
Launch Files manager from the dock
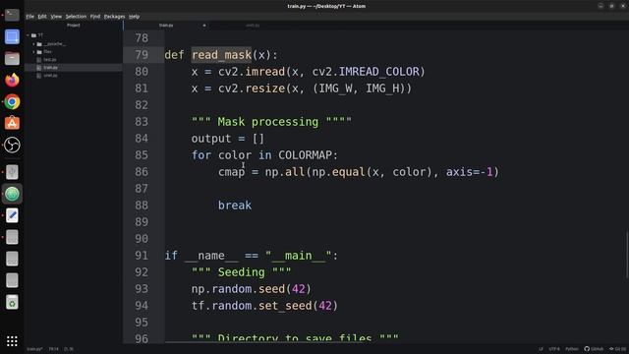click(x=12, y=59)
